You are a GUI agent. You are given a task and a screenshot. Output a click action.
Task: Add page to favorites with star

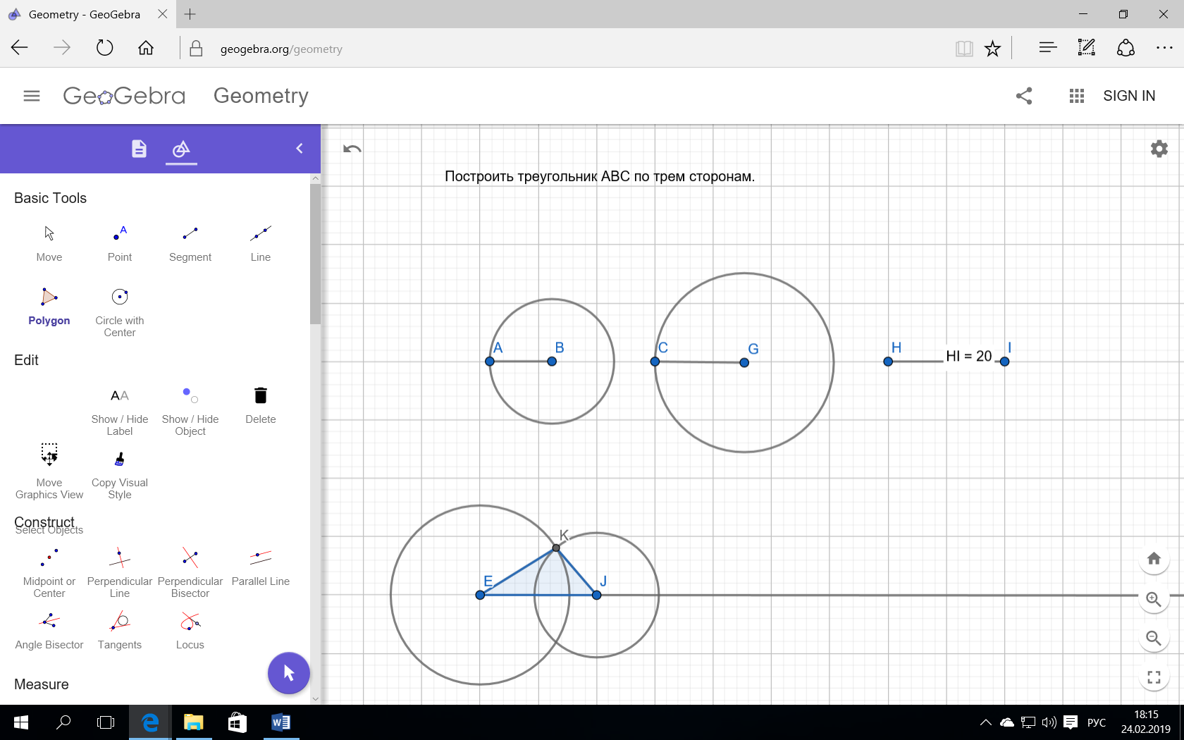[x=992, y=48]
